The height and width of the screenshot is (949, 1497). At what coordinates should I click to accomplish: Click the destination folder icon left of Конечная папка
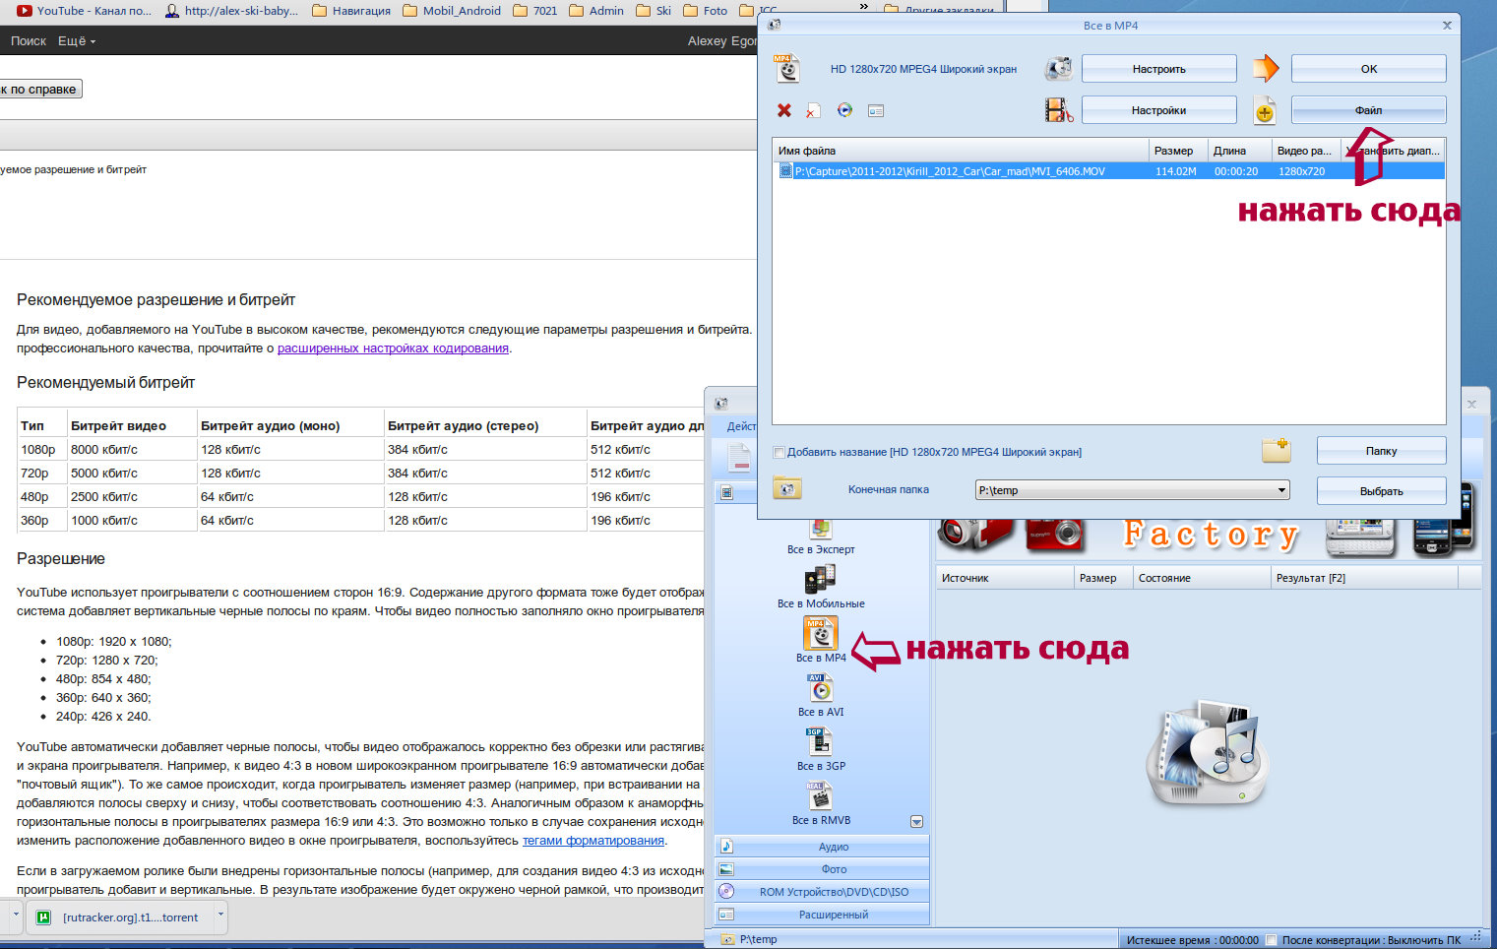coord(786,488)
